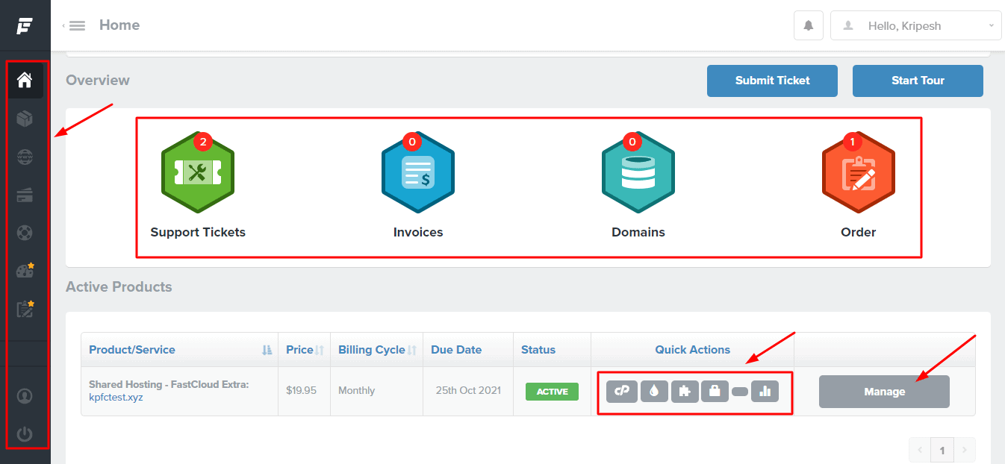Image resolution: width=1005 pixels, height=464 pixels.
Task: Open the lifebuoy Support sidebar icon
Action: tap(25, 232)
